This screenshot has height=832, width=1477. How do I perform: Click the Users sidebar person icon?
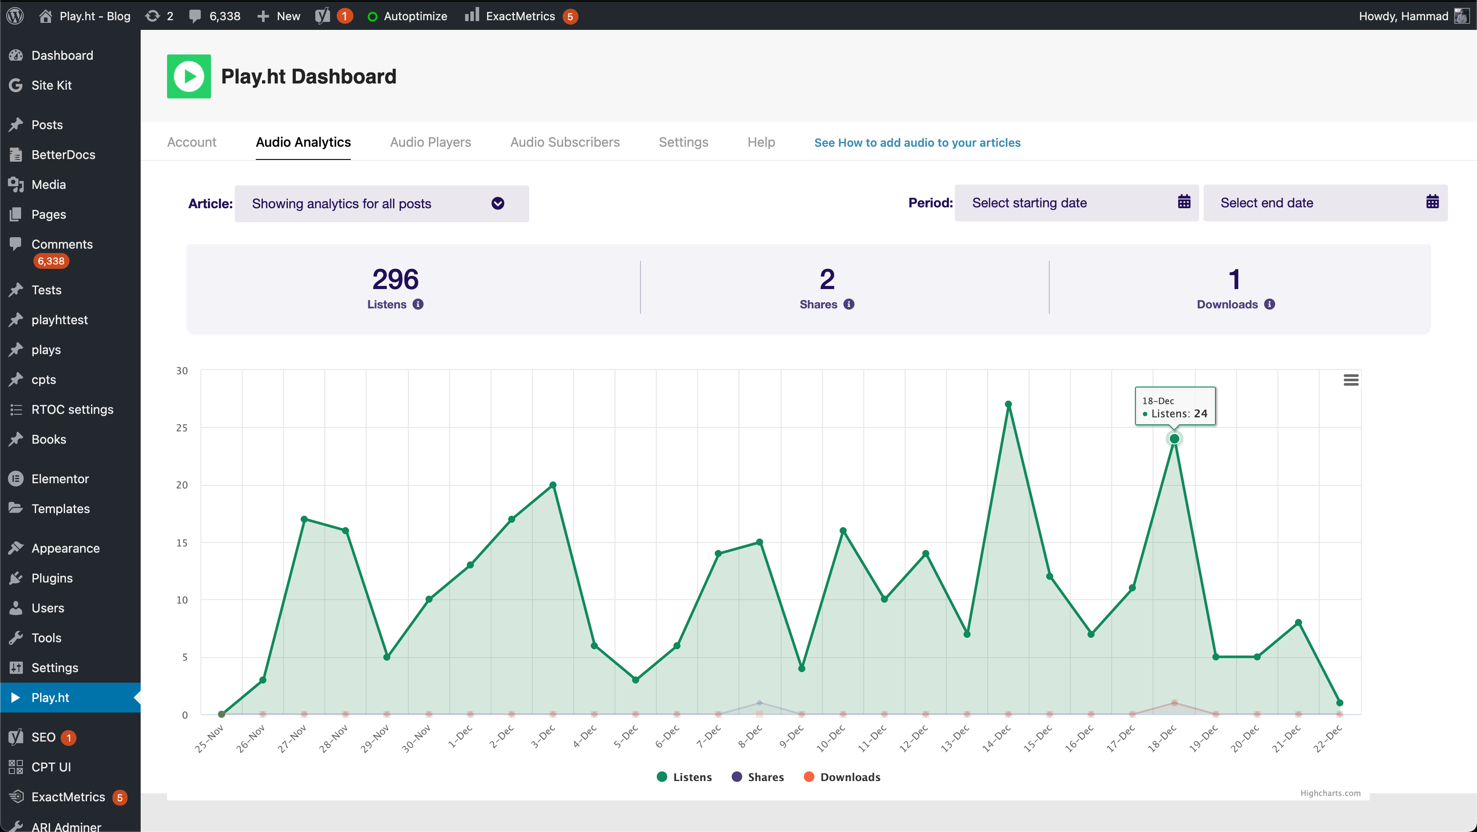click(x=16, y=608)
